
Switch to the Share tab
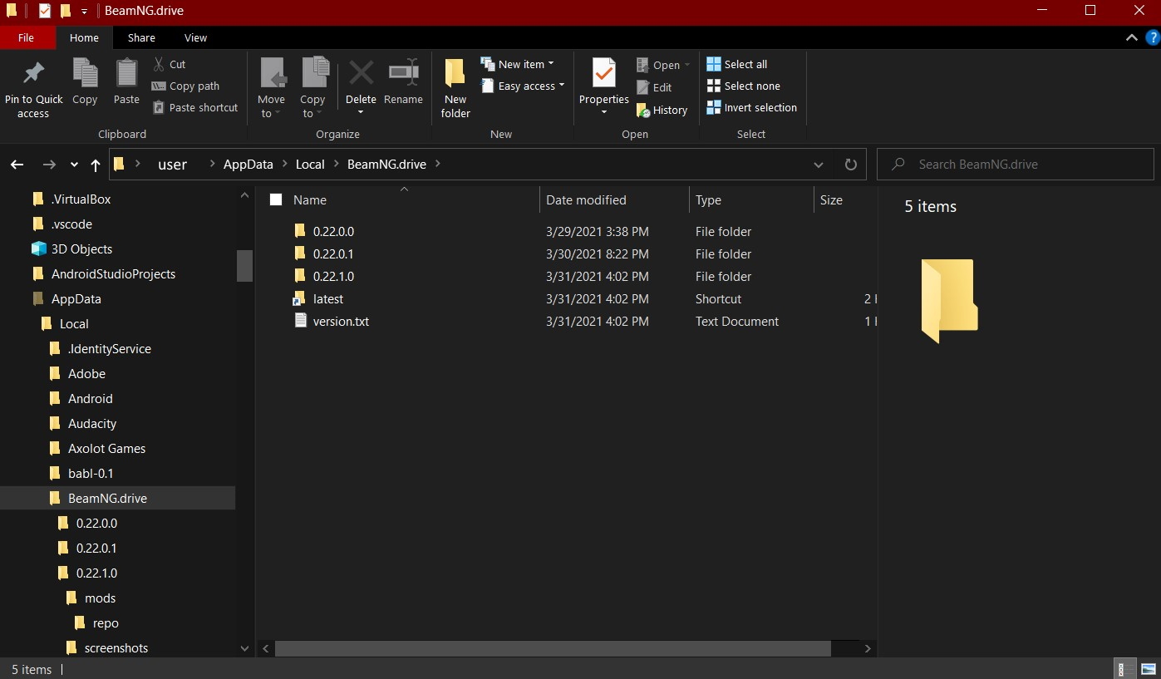click(x=141, y=37)
